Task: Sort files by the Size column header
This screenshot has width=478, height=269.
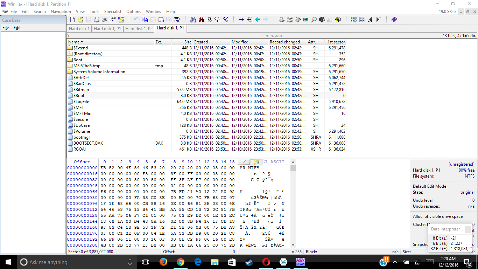Action: 182,42
